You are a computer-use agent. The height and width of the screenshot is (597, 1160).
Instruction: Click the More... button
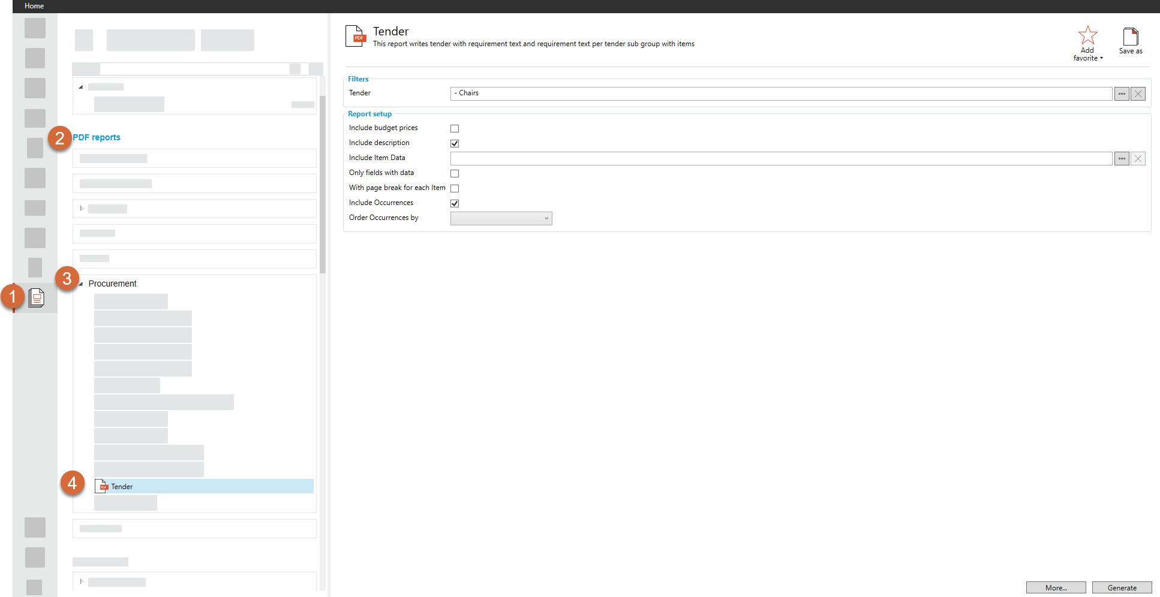pyautogui.click(x=1055, y=587)
